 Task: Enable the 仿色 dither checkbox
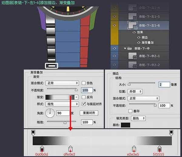click(83, 83)
